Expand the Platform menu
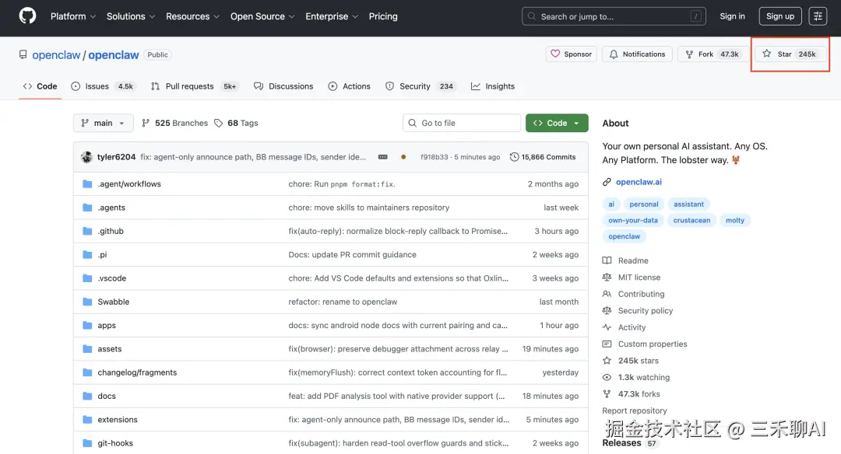This screenshot has height=454, width=841. pyautogui.click(x=73, y=16)
